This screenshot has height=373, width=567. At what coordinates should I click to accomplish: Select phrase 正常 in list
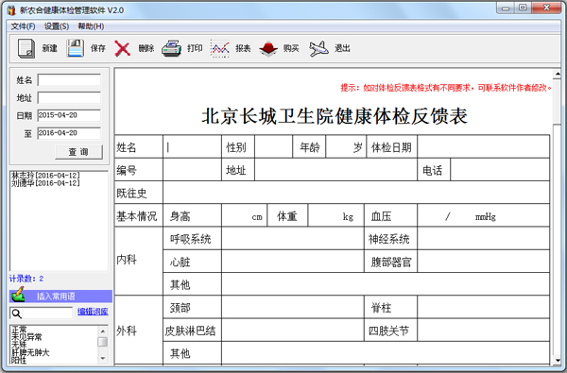(19, 329)
